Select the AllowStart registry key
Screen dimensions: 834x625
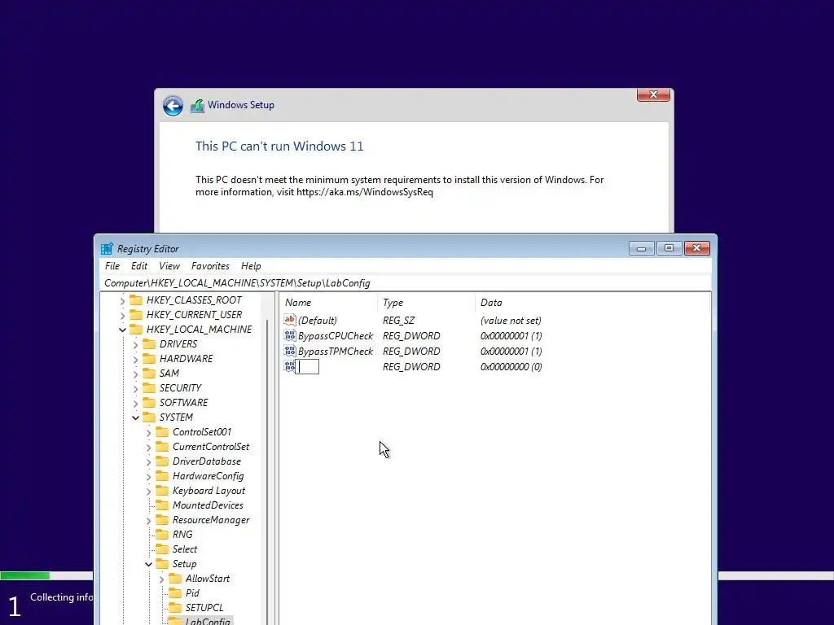click(x=208, y=579)
